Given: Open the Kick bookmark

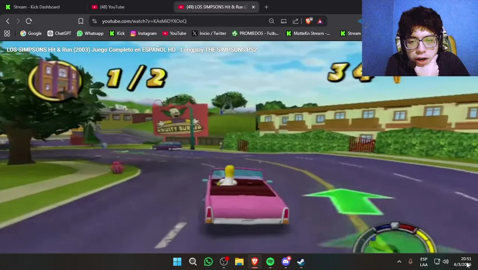Looking at the screenshot, I should (117, 33).
